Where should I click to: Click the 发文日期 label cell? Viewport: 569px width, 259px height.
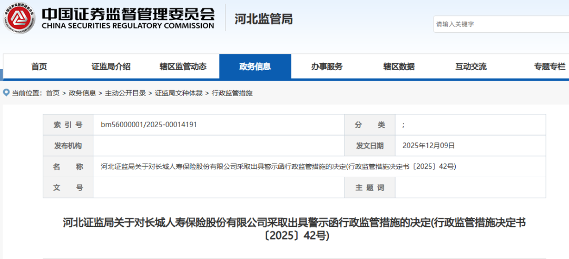[x=370, y=146]
